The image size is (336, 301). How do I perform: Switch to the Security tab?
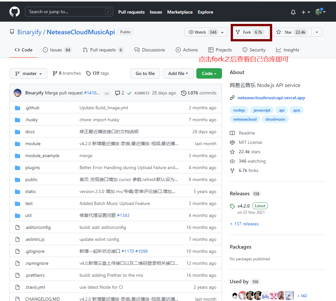tap(254, 50)
